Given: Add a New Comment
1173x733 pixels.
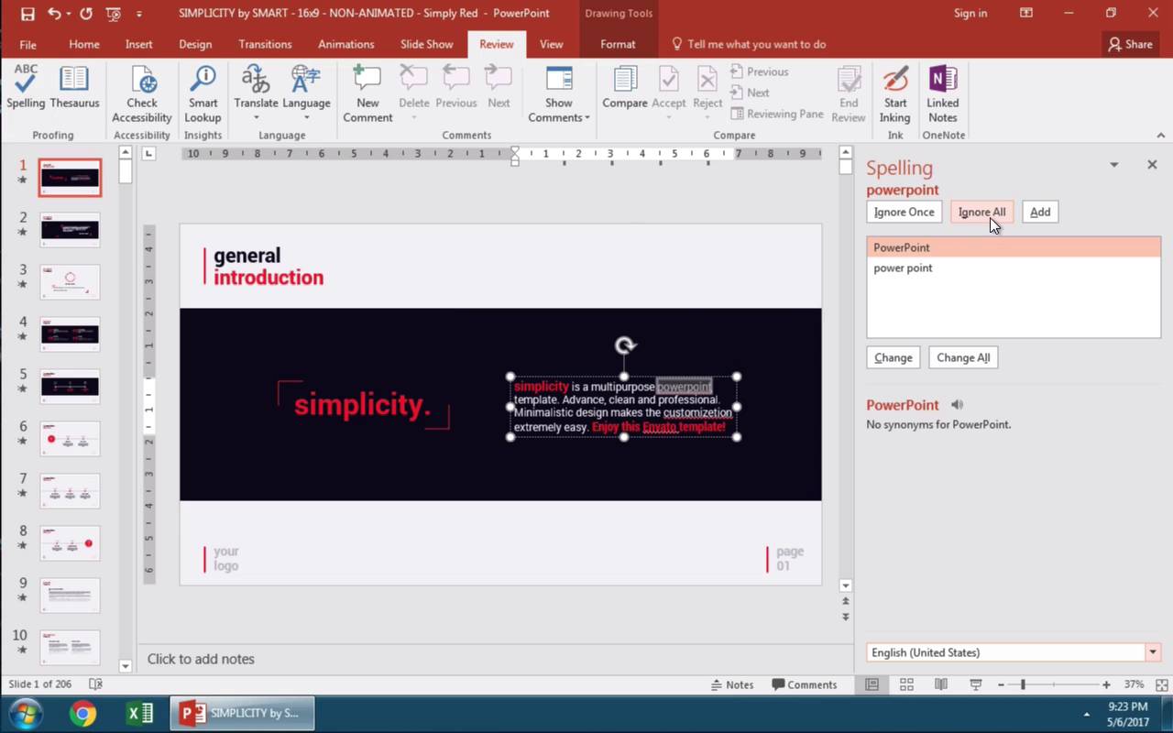Looking at the screenshot, I should click(x=367, y=94).
